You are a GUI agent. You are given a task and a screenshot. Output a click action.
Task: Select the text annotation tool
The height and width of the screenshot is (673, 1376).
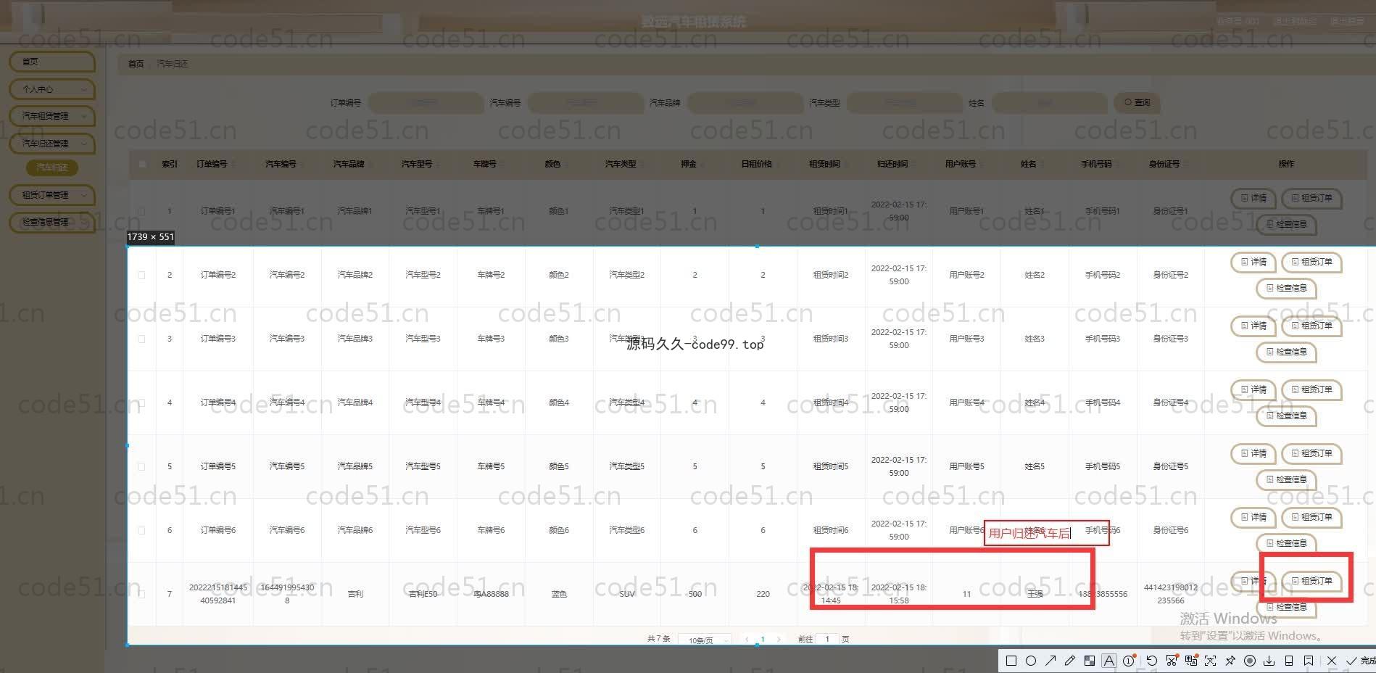1108,661
